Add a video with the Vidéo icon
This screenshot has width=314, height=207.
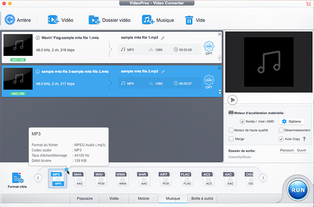click(53, 20)
